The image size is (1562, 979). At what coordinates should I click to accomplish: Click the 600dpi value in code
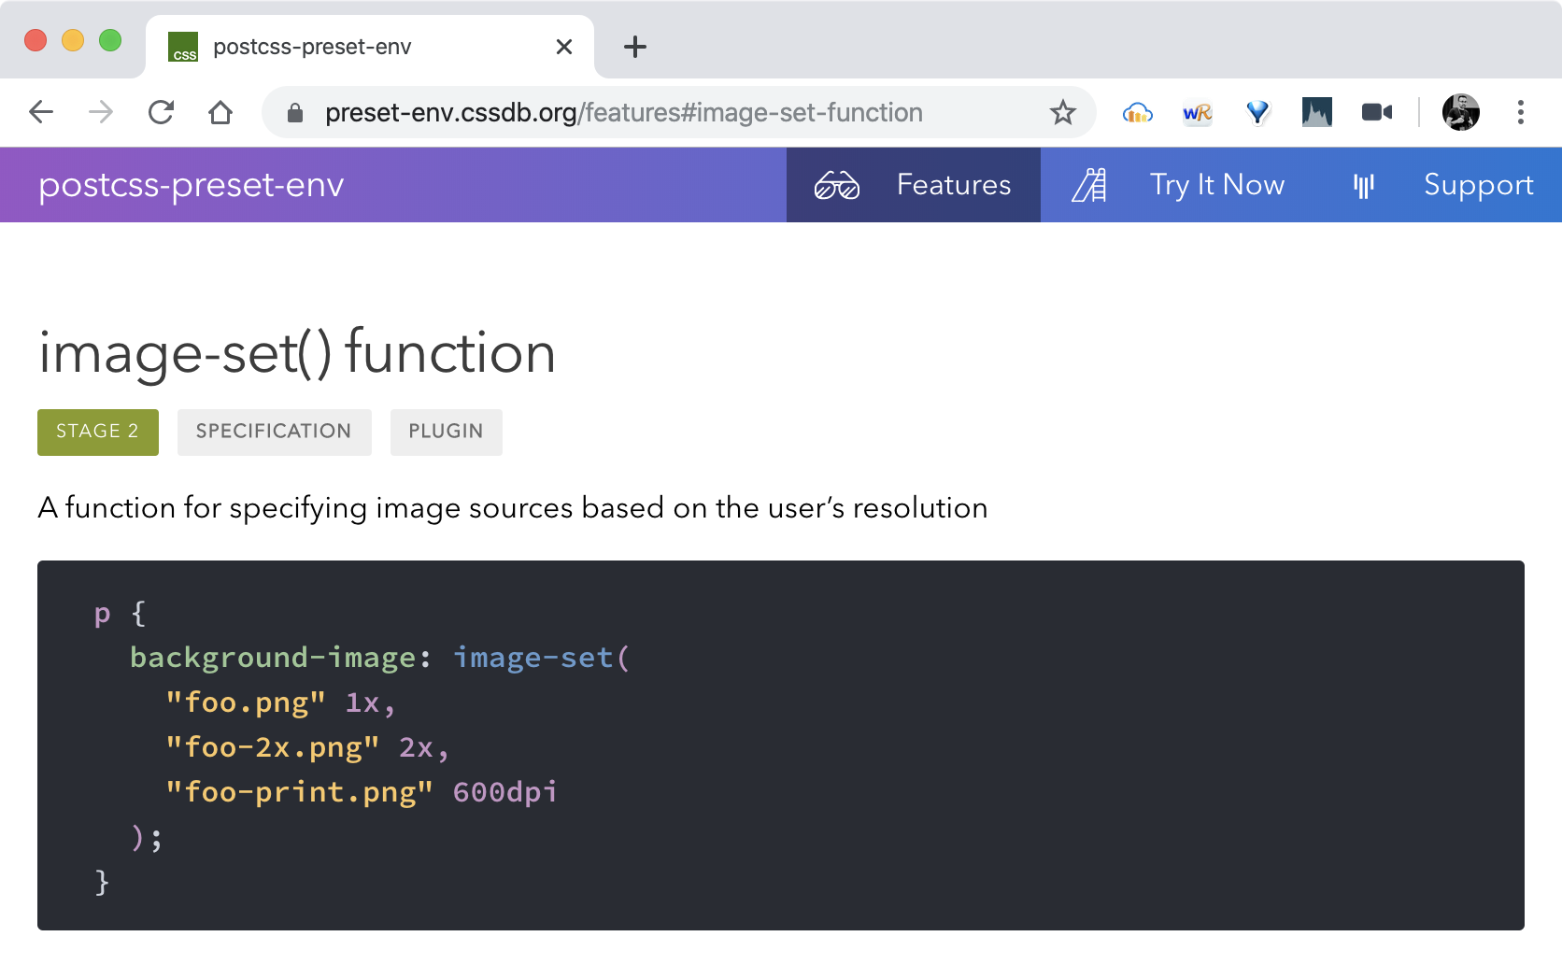pos(505,792)
